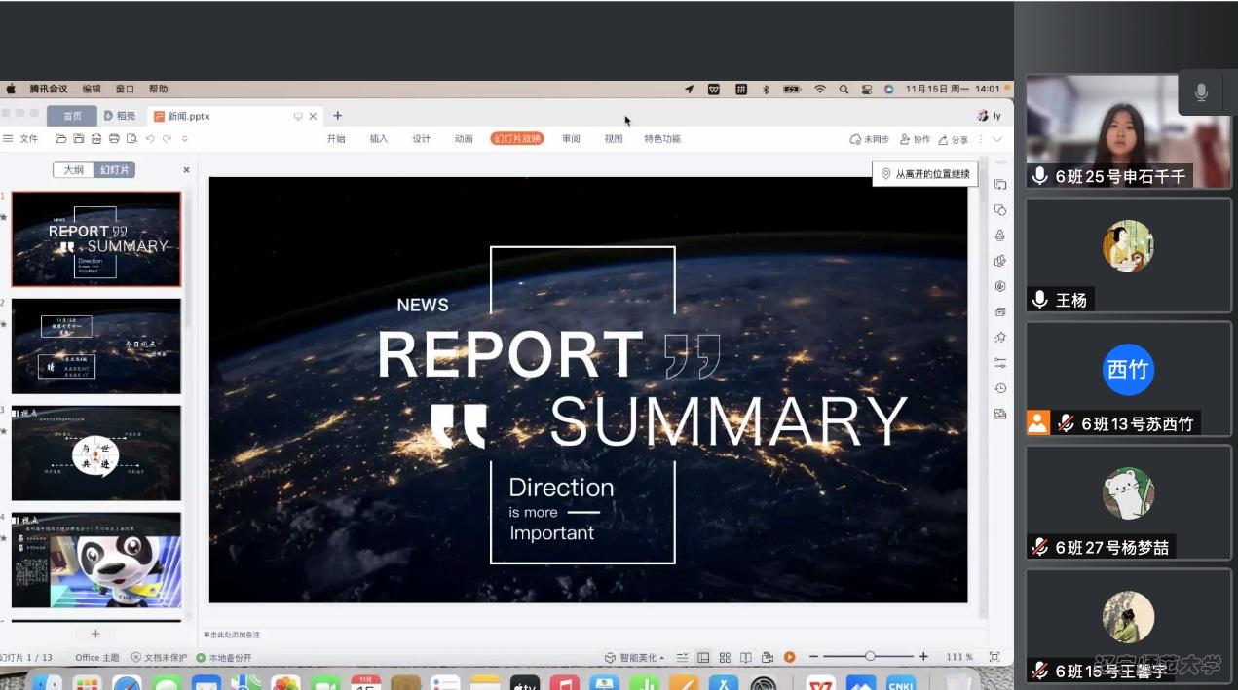Toggle the notes pane icon in status bar
This screenshot has width=1238, height=690.
[683, 657]
